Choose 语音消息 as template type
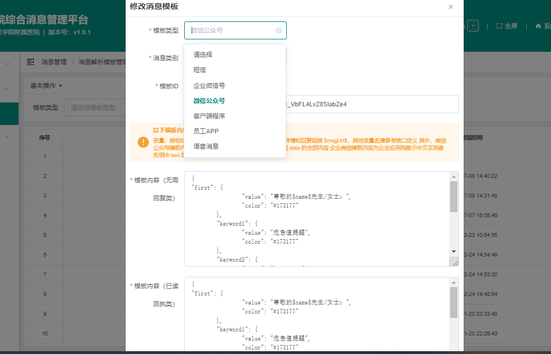Screen dimensions: 551x354 tap(206, 146)
